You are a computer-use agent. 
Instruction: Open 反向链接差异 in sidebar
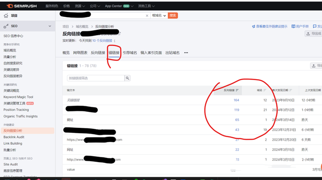[13, 76]
